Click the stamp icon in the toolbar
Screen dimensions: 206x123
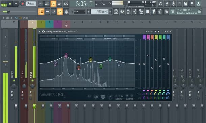[x=66, y=11]
